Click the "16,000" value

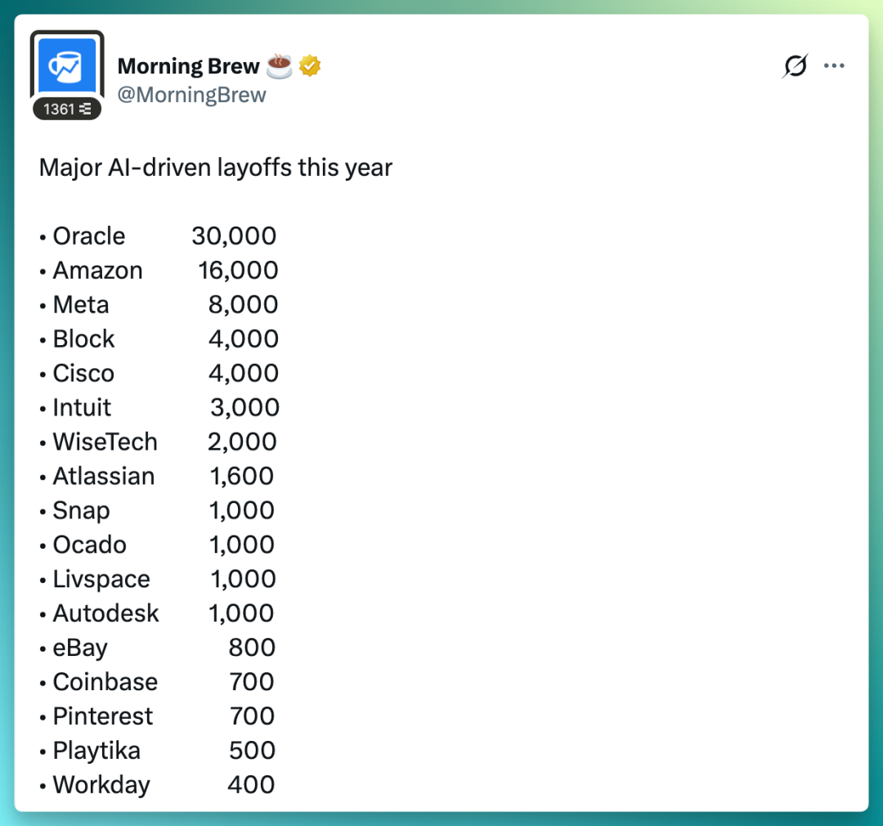click(238, 271)
